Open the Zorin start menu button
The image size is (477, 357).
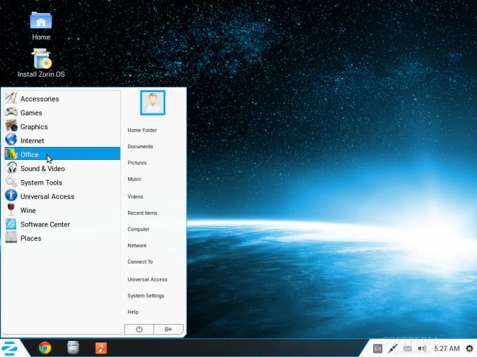click(x=10, y=348)
